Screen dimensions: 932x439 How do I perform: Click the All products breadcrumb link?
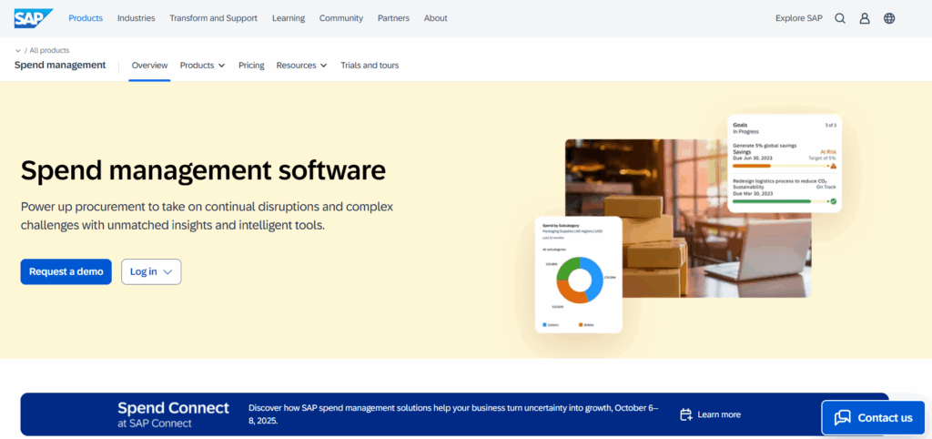49,51
